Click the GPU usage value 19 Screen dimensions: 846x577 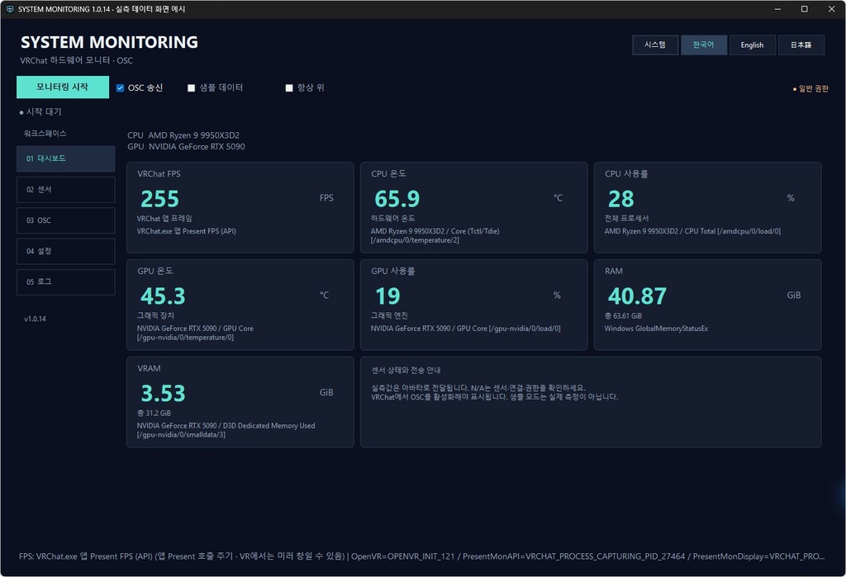[387, 296]
